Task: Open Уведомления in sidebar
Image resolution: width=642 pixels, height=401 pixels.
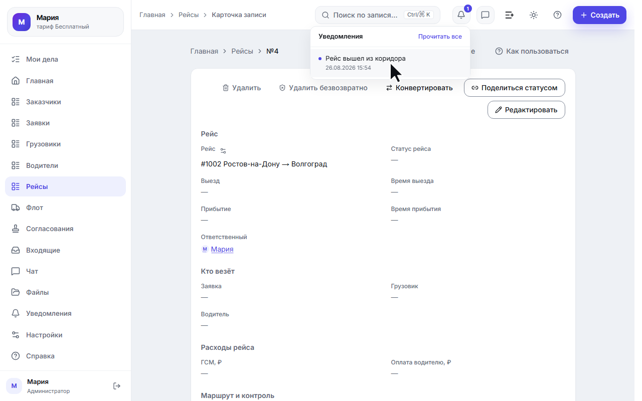Action: [65, 313]
